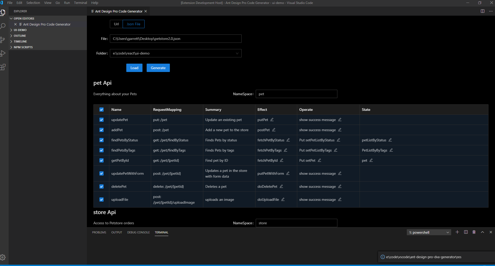Open editor More Actions ellipsis
Viewport: 495px width, 266px height.
pyautogui.click(x=491, y=11)
